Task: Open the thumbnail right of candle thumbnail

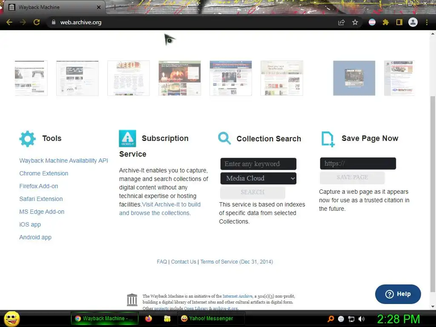Action: pos(230,78)
